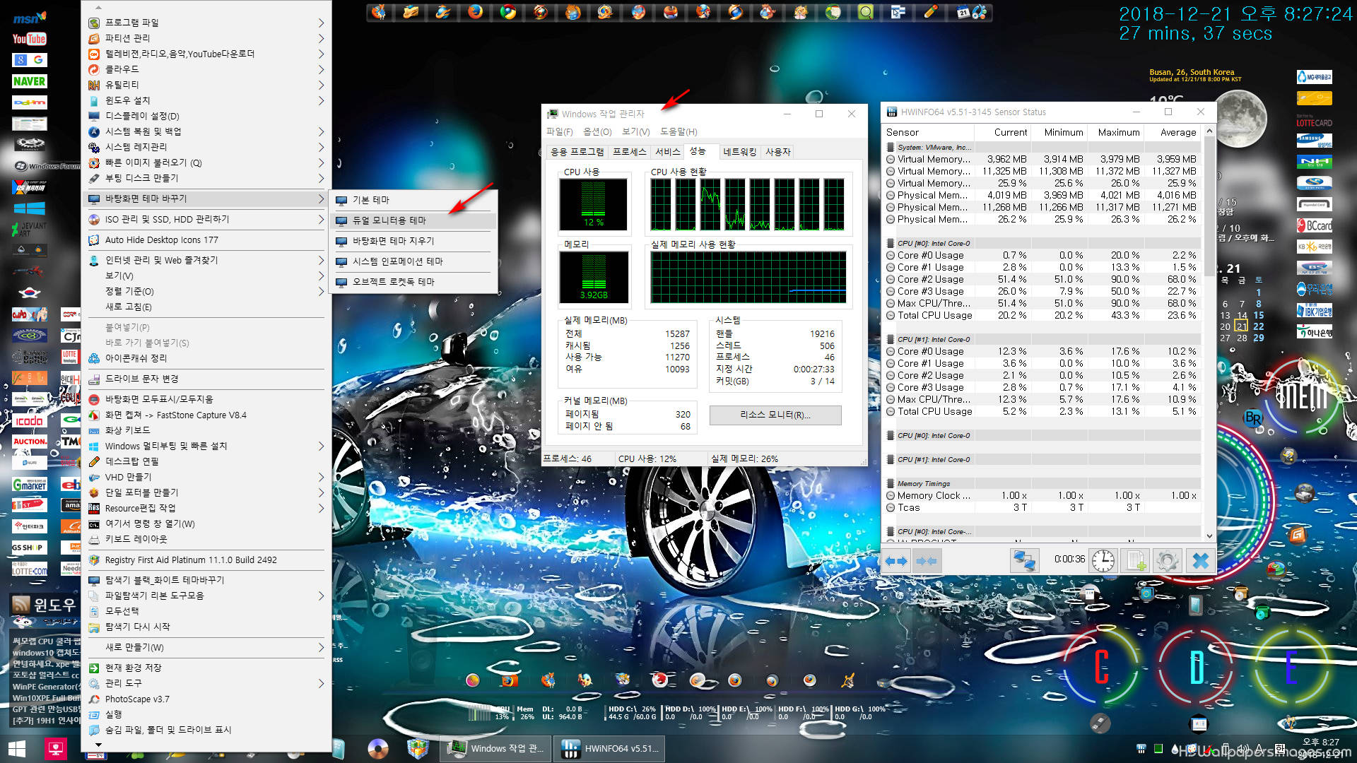
Task: Click PhotoScape v3.7 menu entry
Action: point(205,699)
